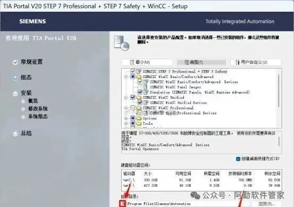Collapse the SIMATIC WinCC Professional node

pyautogui.click(x=126, y=108)
